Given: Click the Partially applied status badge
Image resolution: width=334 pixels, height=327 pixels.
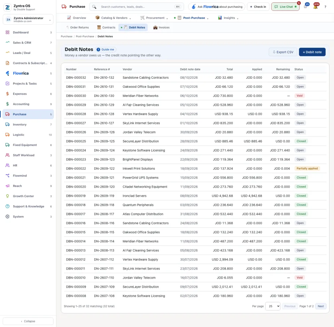Looking at the screenshot, I should coord(307,169).
